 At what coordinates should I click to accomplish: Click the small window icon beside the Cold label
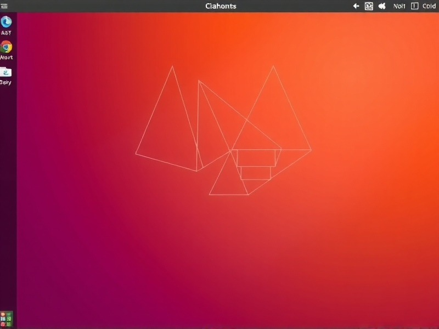click(414, 5)
